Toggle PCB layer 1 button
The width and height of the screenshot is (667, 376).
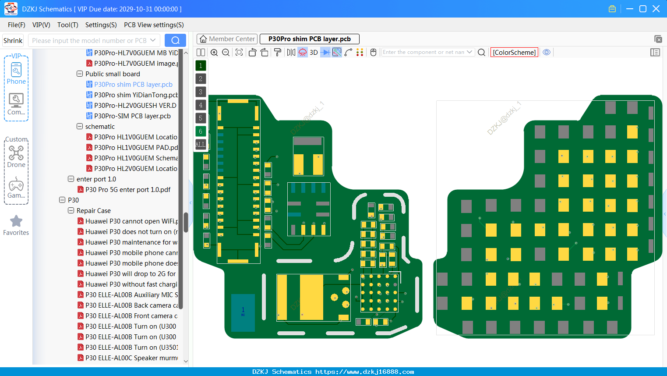pos(201,65)
